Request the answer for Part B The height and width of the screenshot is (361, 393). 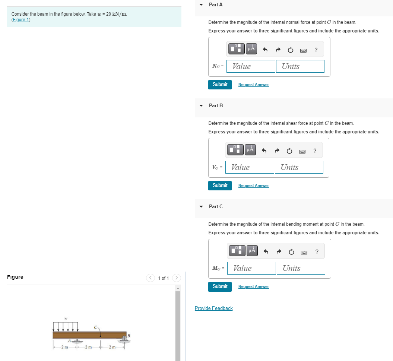(254, 186)
